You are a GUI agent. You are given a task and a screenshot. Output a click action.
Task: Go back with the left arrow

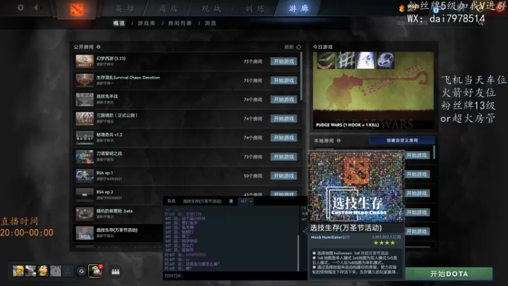pos(36,7)
